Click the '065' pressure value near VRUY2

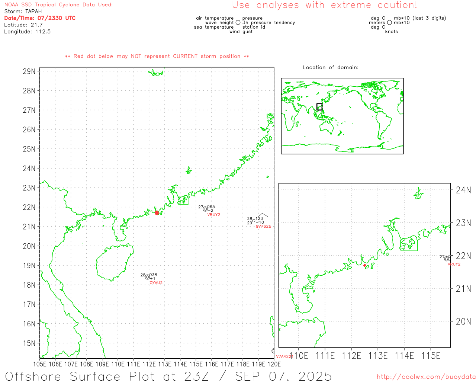point(211,207)
